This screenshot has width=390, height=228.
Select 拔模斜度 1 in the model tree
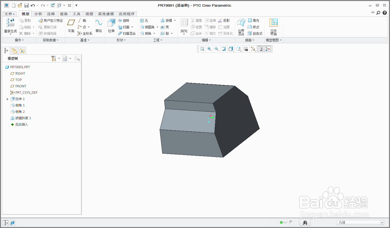point(21,118)
